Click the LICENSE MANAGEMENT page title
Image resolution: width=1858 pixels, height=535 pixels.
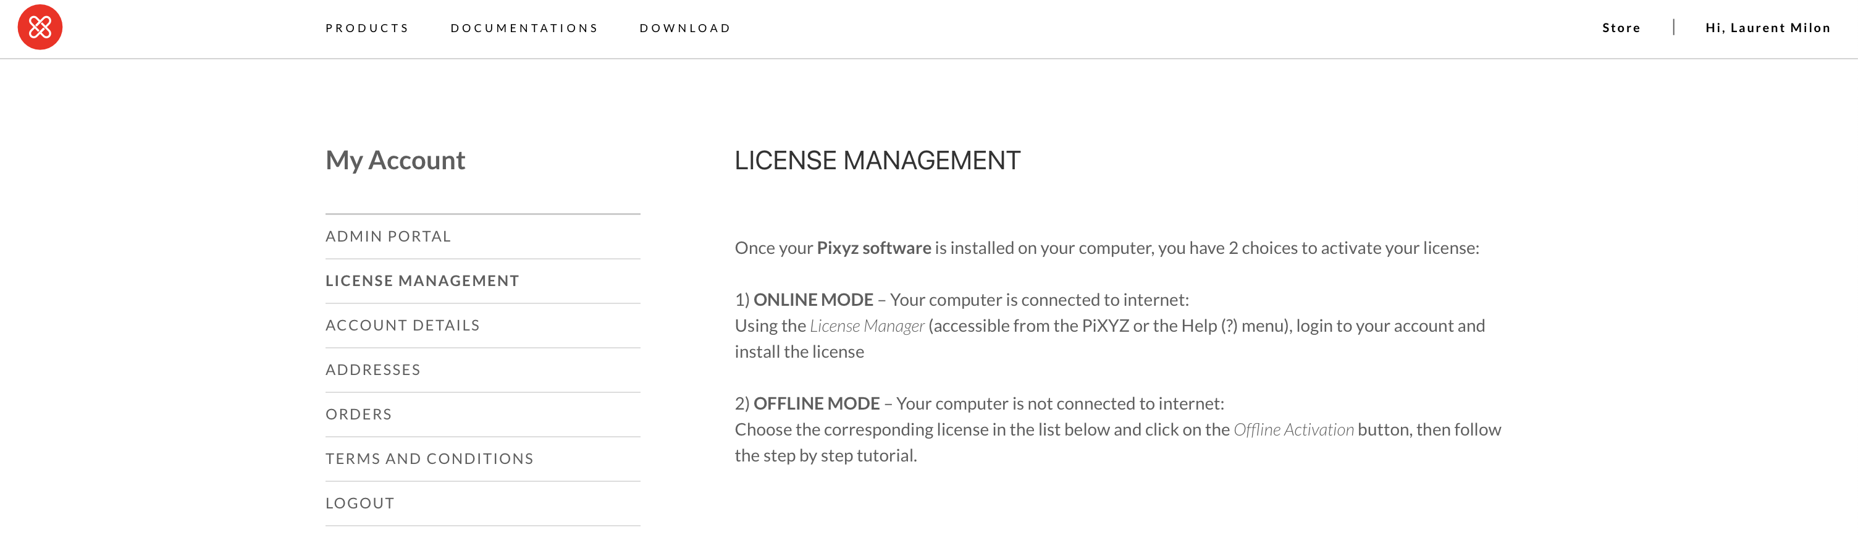tap(878, 160)
